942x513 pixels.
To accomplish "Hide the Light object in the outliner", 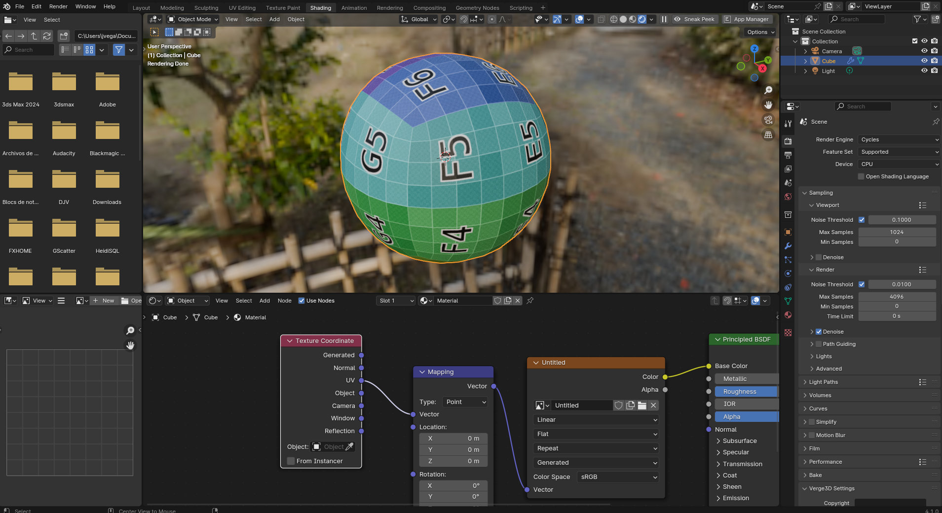I will [923, 70].
